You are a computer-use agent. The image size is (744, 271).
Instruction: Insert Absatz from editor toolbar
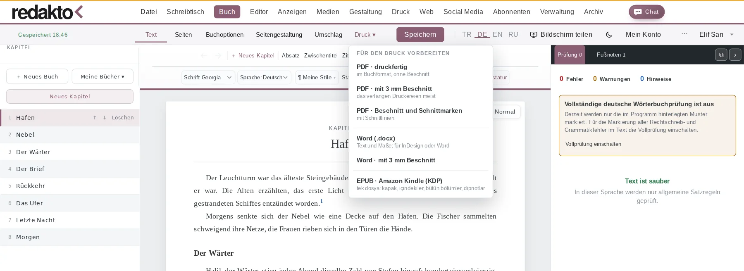click(x=291, y=55)
